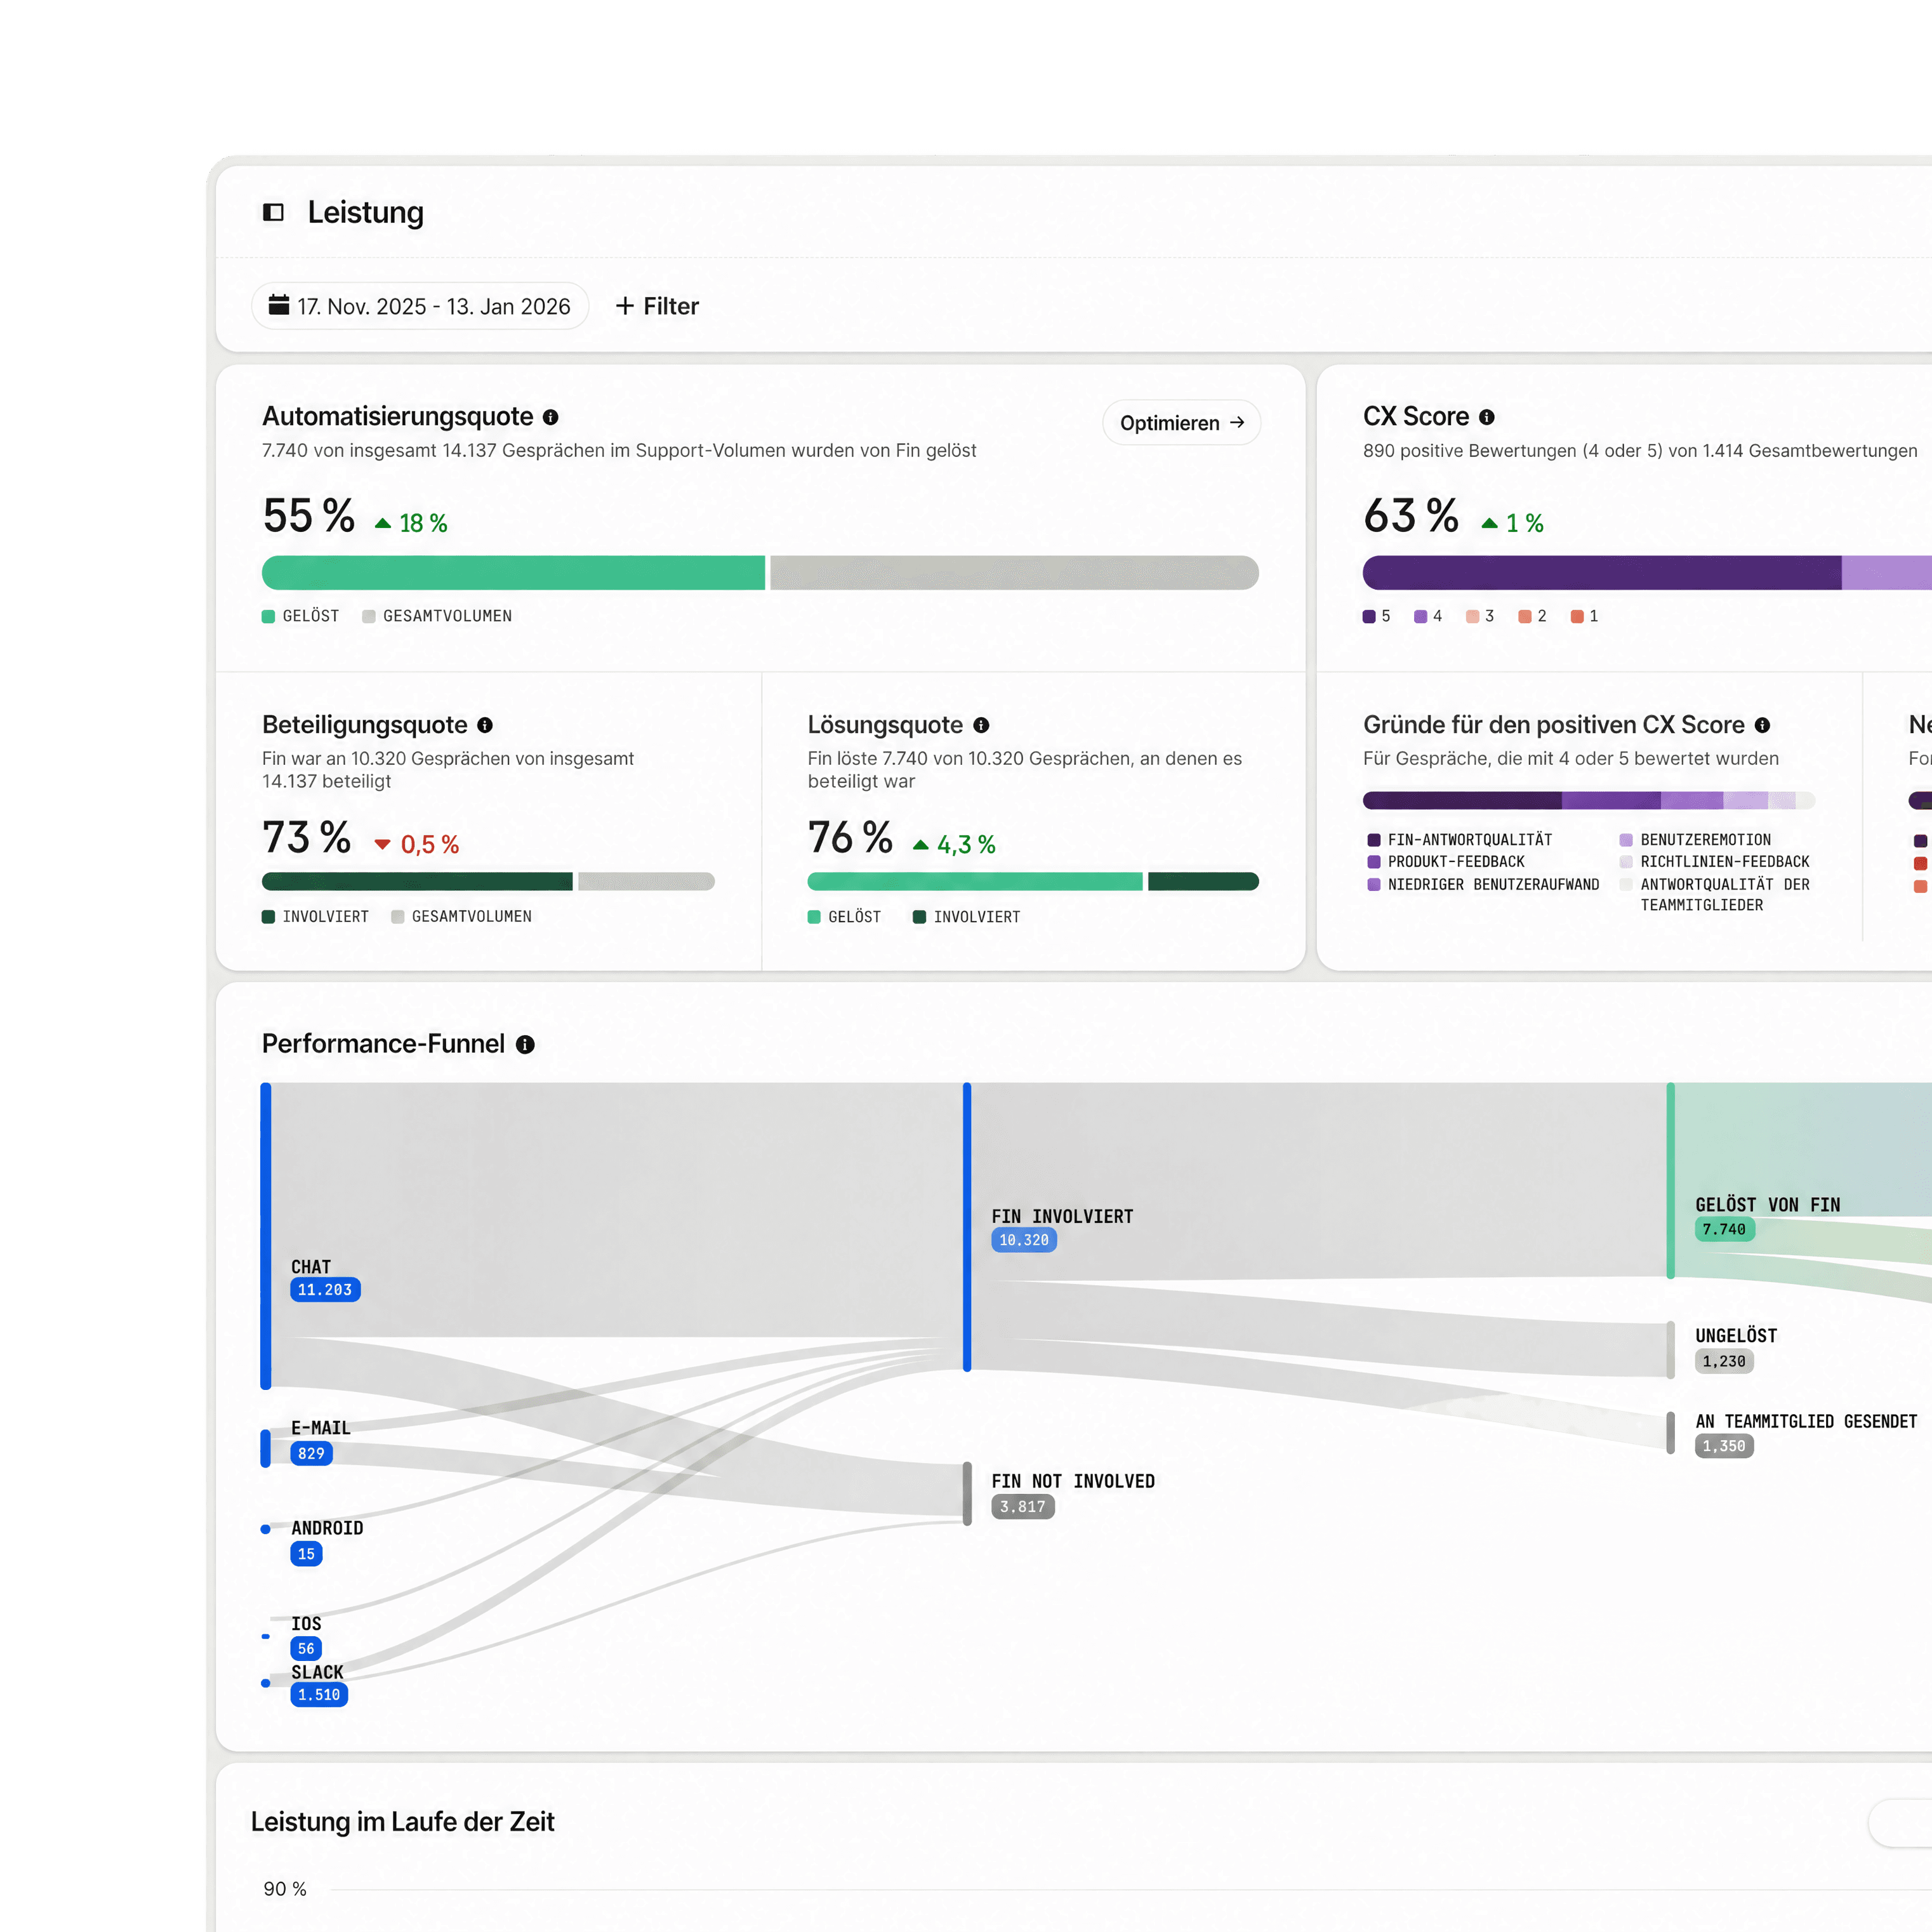Click the IOS funnel node 56
1932x1932 pixels.
(x=306, y=1649)
